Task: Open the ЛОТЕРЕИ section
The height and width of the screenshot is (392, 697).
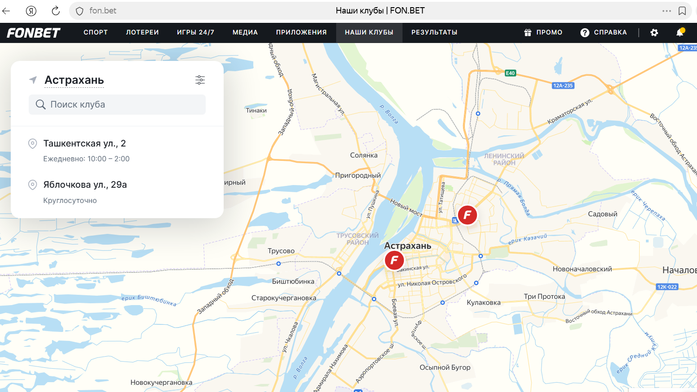Action: coord(143,32)
